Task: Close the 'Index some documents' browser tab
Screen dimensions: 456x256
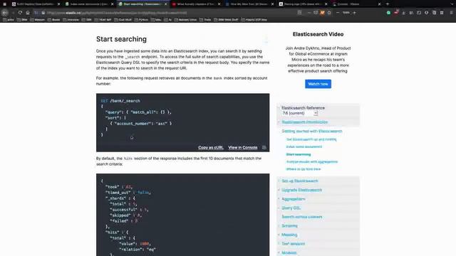Action: tap(113, 4)
